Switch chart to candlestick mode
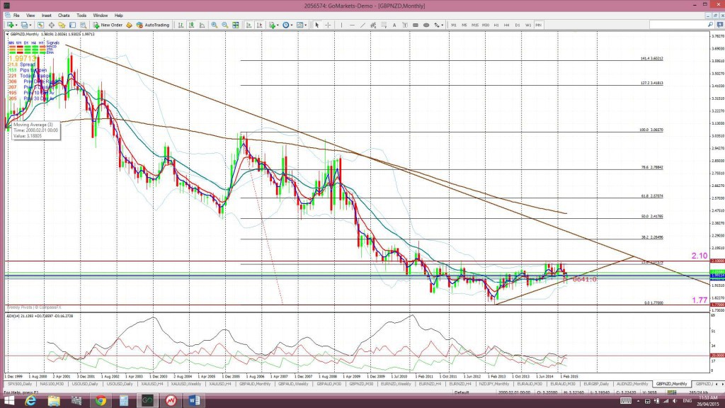725x408 pixels. tap(191, 25)
